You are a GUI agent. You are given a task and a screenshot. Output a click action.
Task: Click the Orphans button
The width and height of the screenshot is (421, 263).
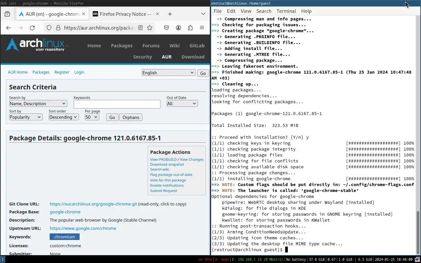131,117
